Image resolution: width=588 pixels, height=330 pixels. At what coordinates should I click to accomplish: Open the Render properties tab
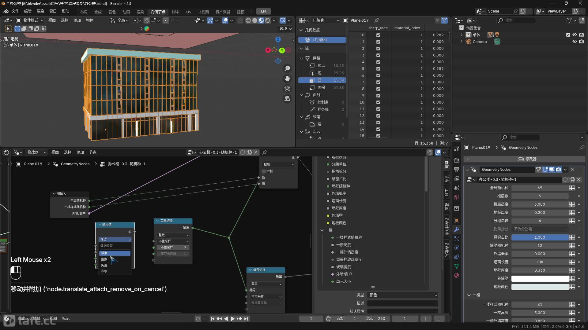click(457, 160)
